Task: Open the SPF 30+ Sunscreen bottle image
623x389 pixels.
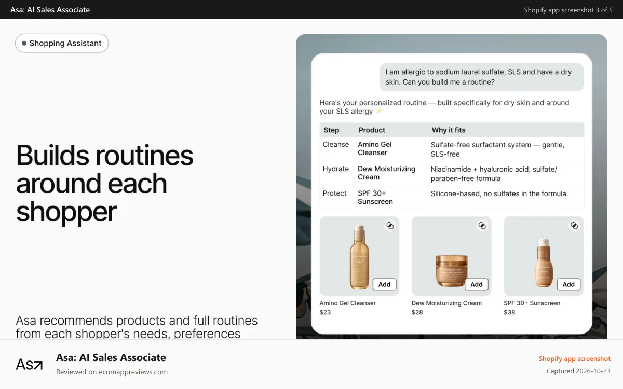Action: click(544, 263)
